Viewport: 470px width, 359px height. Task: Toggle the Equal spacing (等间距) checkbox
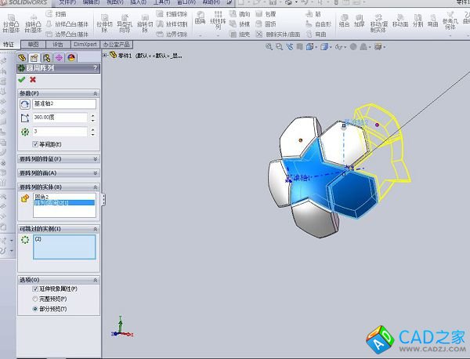pos(35,144)
